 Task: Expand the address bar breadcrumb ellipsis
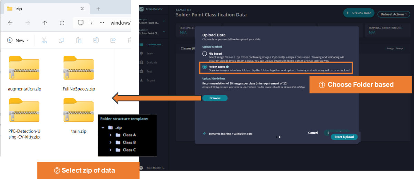click(102, 23)
